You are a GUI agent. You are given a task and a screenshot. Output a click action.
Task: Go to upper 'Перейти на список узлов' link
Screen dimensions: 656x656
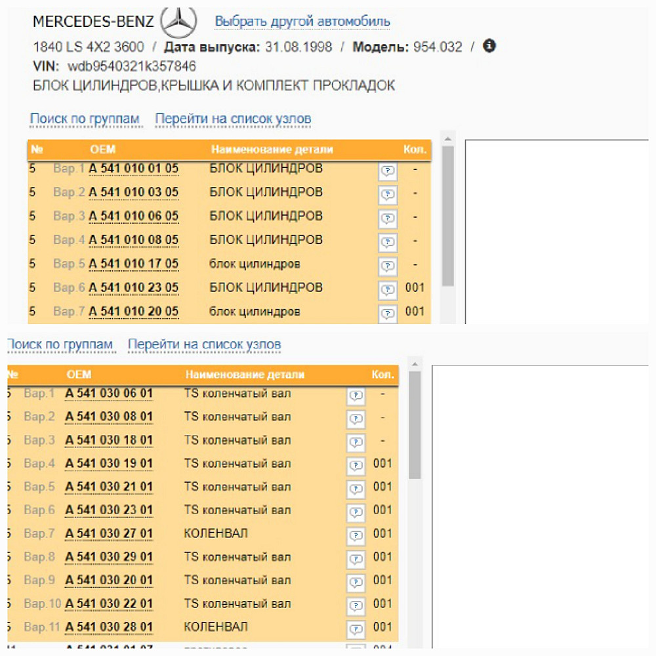click(x=233, y=119)
